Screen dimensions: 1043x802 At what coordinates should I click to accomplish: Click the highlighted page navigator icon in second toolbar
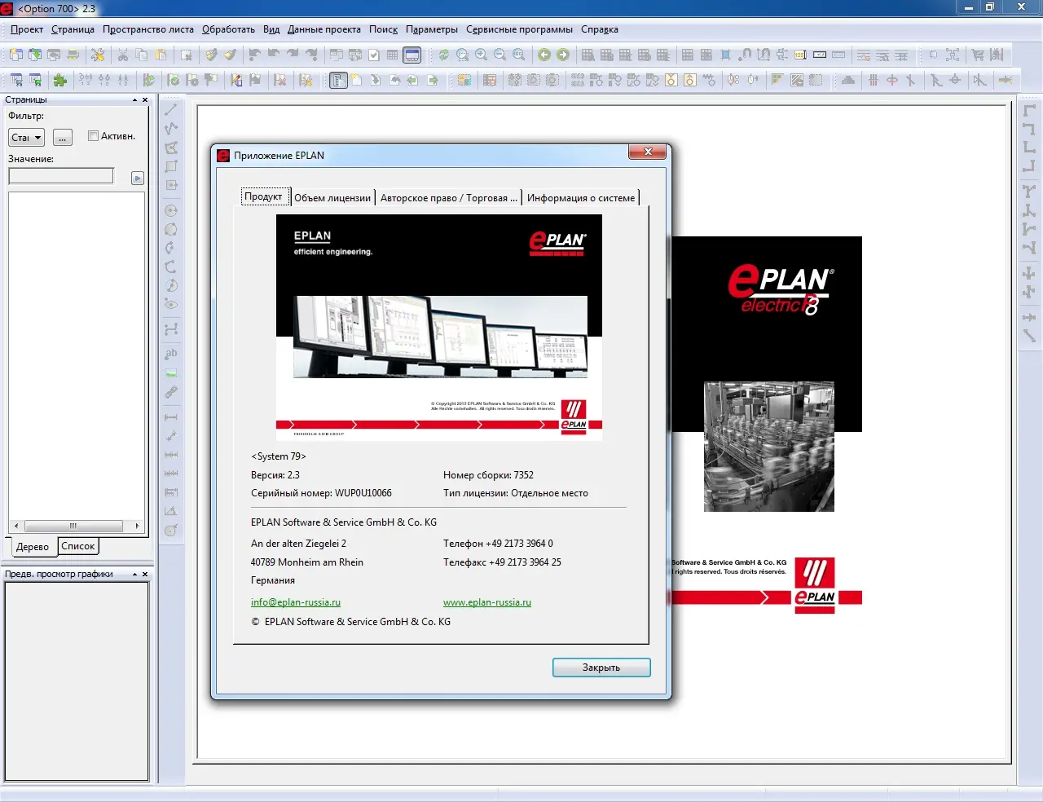pyautogui.click(x=338, y=80)
